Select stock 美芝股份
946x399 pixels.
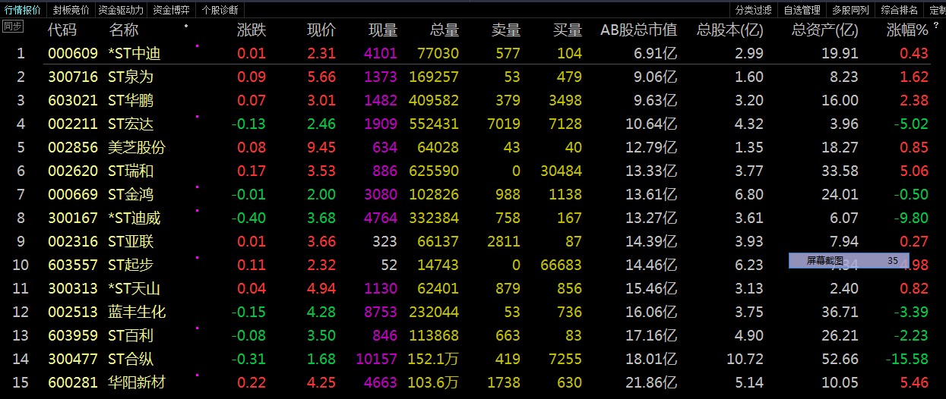(x=137, y=148)
